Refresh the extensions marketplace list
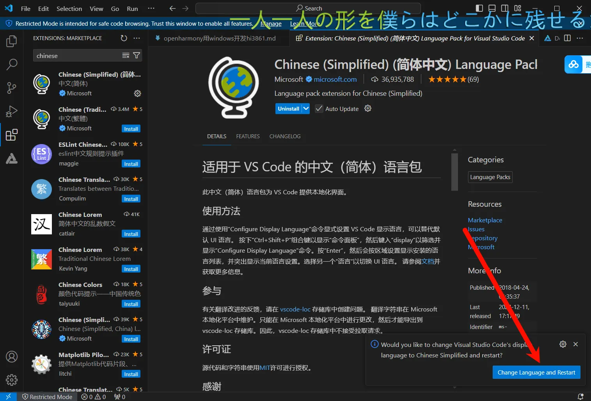The image size is (591, 401). pos(124,38)
